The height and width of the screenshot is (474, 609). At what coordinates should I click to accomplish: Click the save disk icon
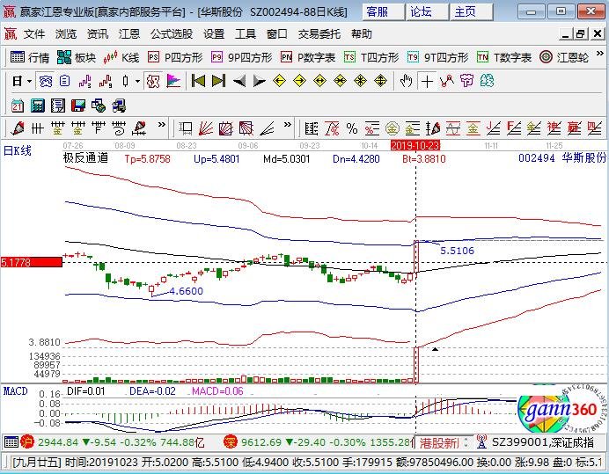(x=78, y=106)
